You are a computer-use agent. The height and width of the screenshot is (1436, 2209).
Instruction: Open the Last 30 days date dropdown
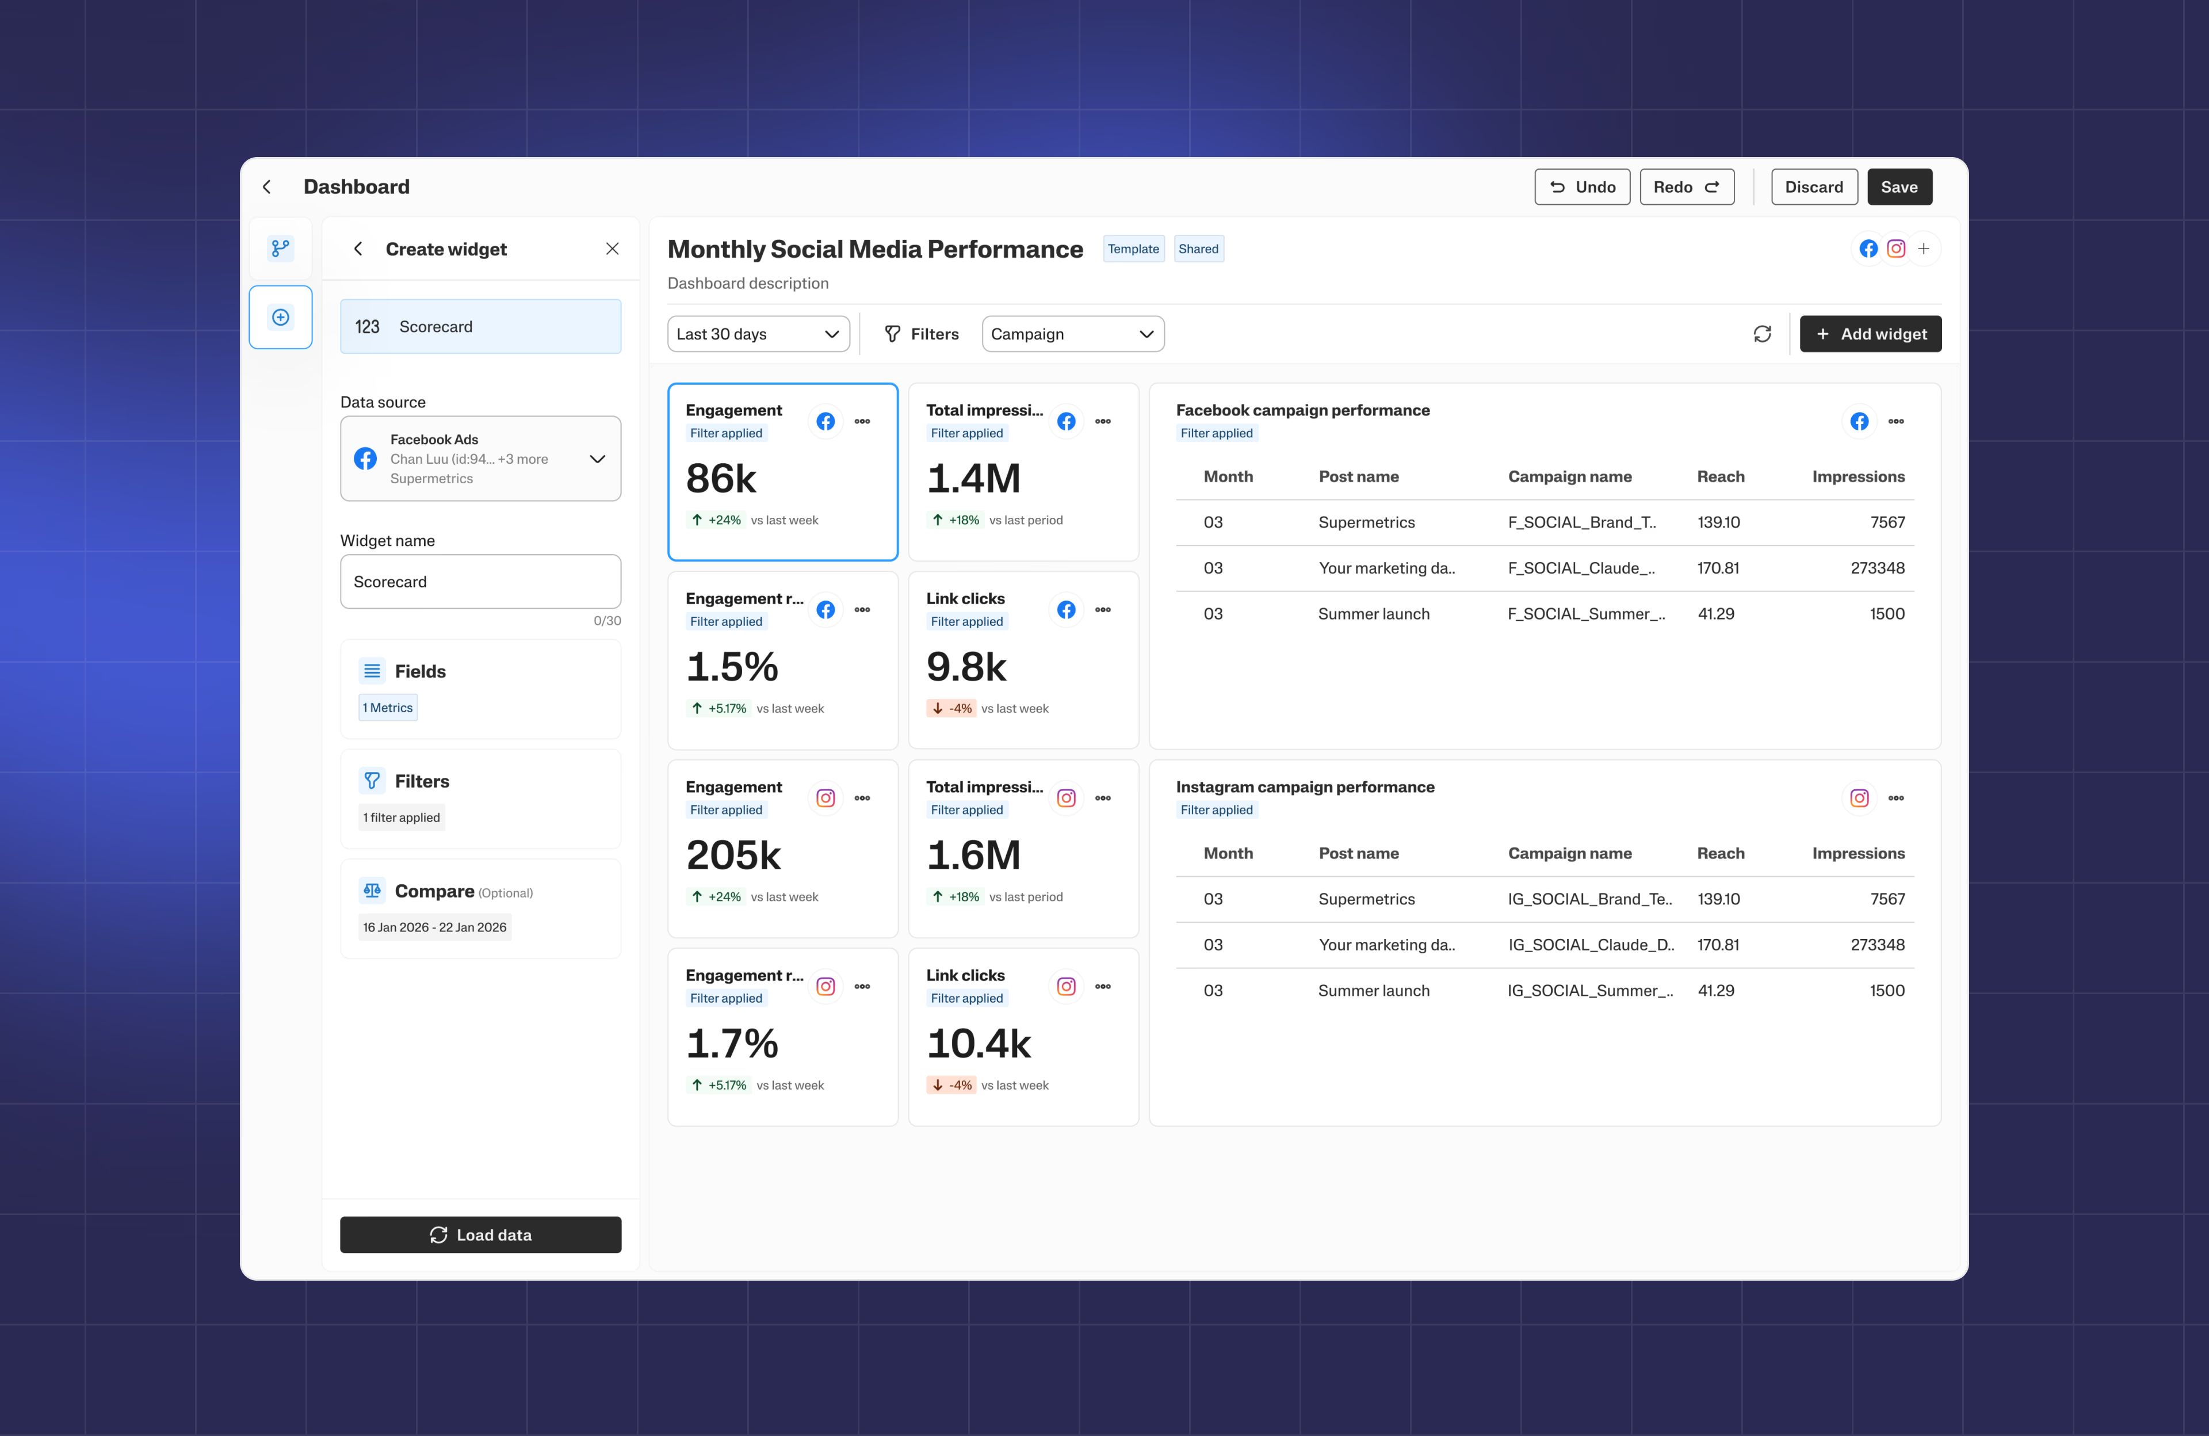(758, 334)
